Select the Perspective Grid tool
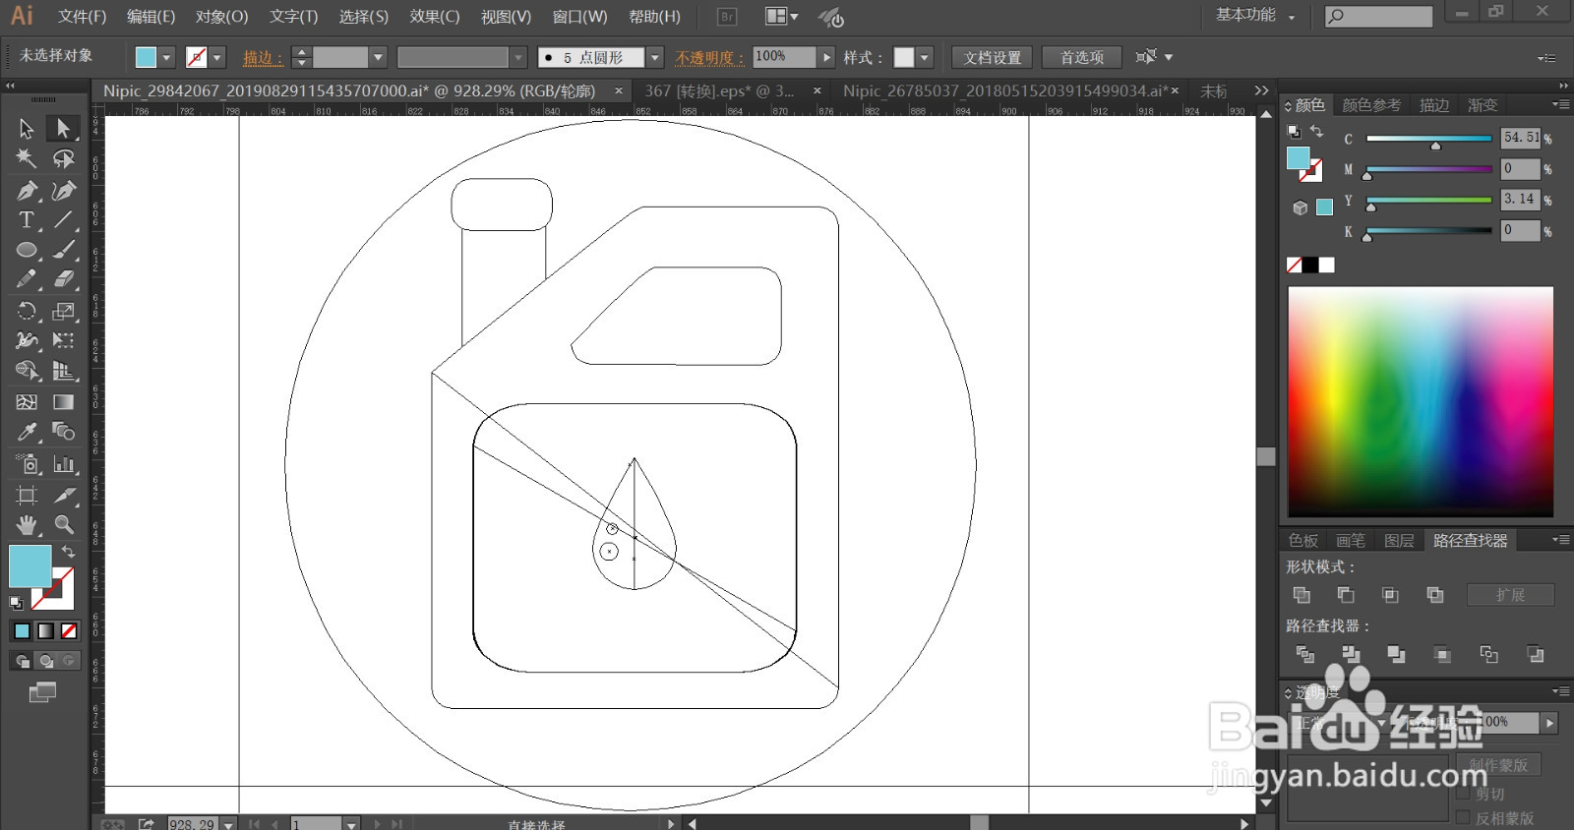The image size is (1574, 830). tap(63, 371)
